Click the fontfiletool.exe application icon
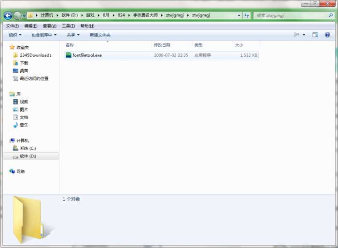Viewport: 338px width, 248px height. tap(69, 55)
